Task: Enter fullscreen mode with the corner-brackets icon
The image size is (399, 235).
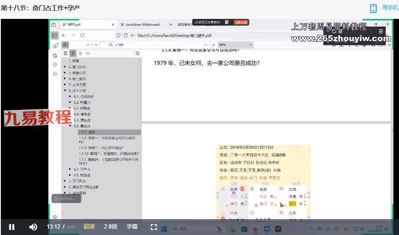Action: (x=154, y=227)
